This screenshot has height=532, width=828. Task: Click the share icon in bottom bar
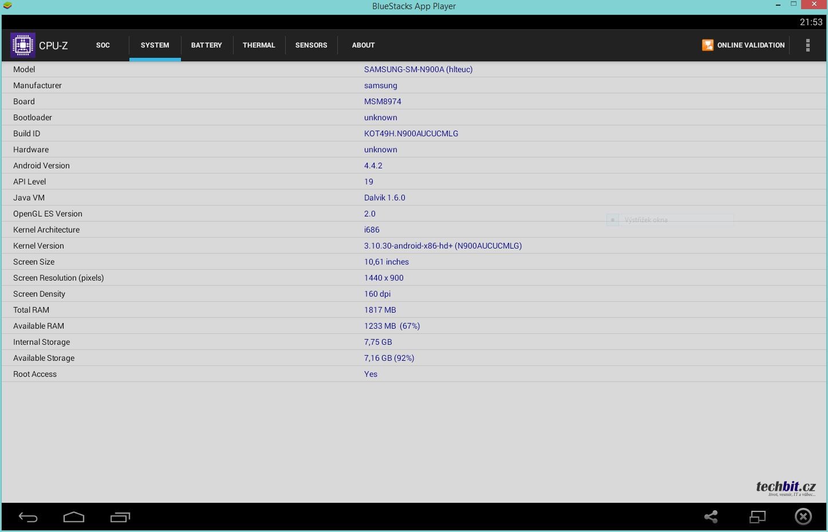pos(711,517)
